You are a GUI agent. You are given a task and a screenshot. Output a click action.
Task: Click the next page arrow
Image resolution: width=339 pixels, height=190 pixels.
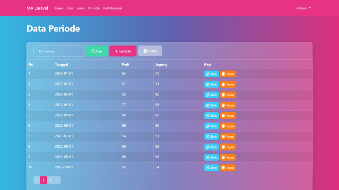(x=57, y=180)
